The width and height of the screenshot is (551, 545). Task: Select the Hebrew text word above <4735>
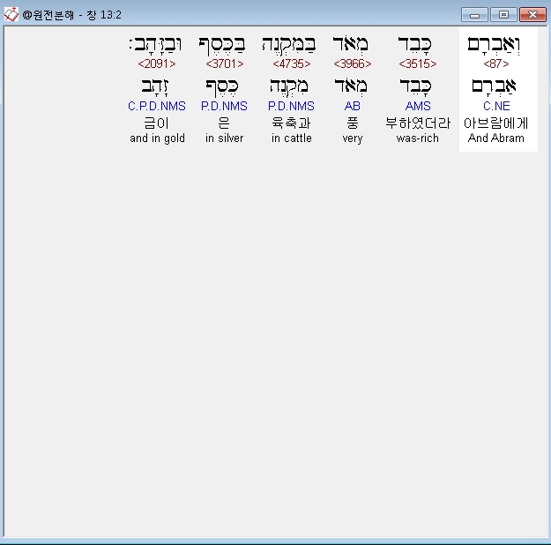[289, 45]
